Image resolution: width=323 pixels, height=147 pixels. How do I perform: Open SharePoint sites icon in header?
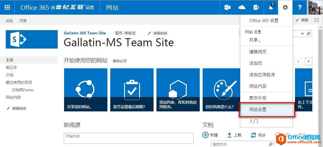point(256,7)
